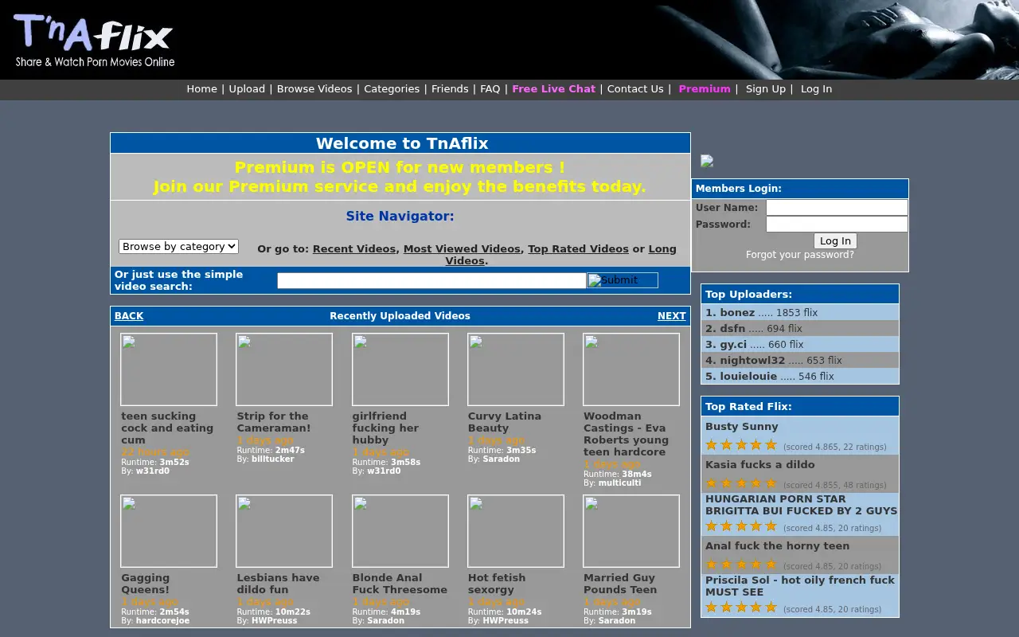The height and width of the screenshot is (637, 1019).
Task: Click the Log In button under Members Login
Action: 835,241
